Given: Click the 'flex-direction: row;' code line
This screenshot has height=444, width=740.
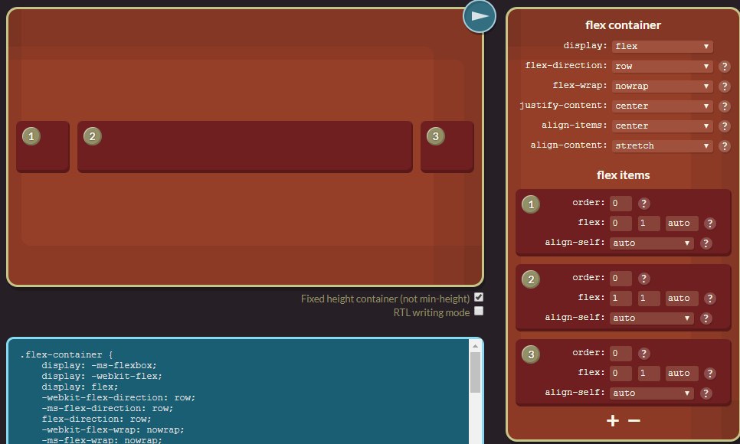Looking at the screenshot, I should 97,419.
